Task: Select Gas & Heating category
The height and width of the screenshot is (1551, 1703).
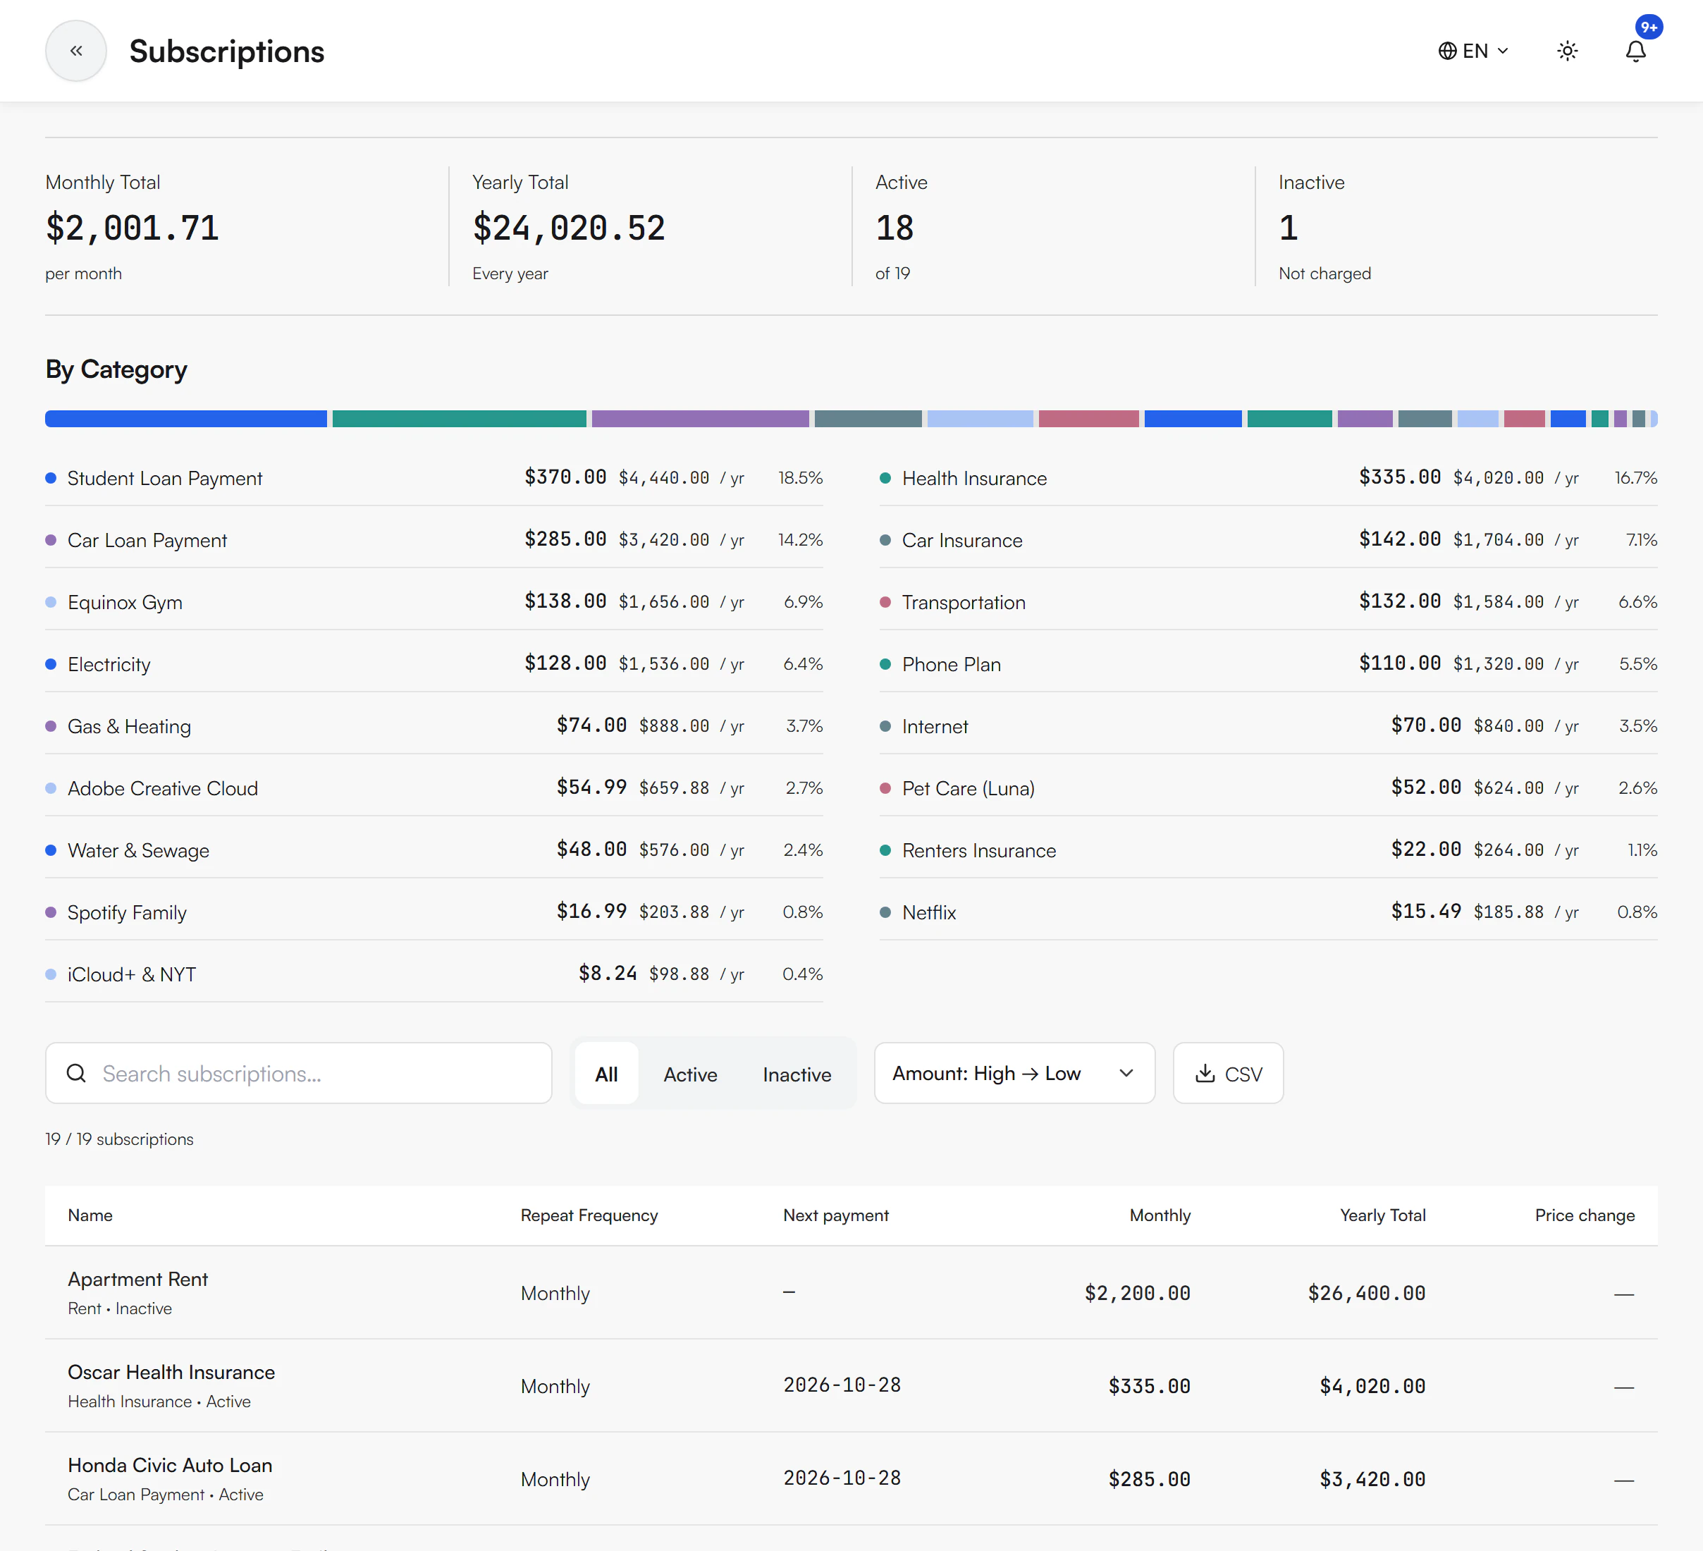Action: (x=434, y=725)
